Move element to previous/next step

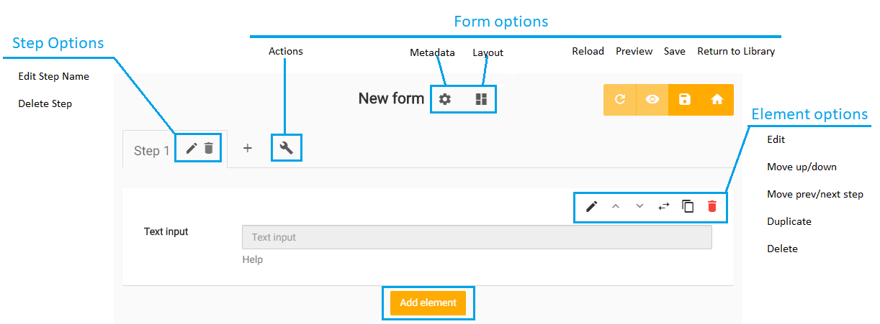(x=664, y=206)
